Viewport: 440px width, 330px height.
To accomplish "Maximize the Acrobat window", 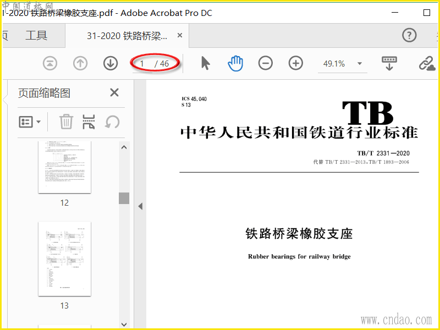I will pos(427,13).
